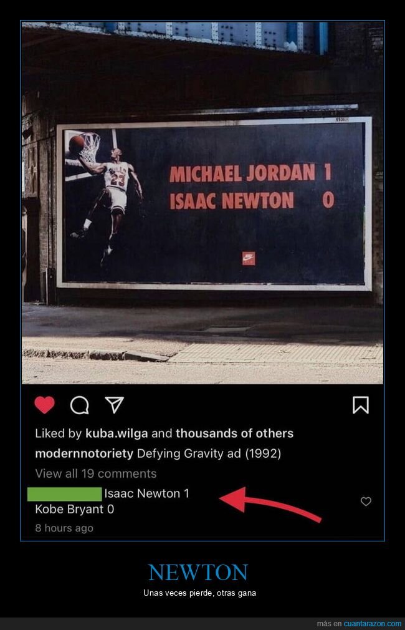Click the subtitle 'Unas veces pierde, otras gana'
Image resolution: width=405 pixels, height=630 pixels.
coord(199,593)
